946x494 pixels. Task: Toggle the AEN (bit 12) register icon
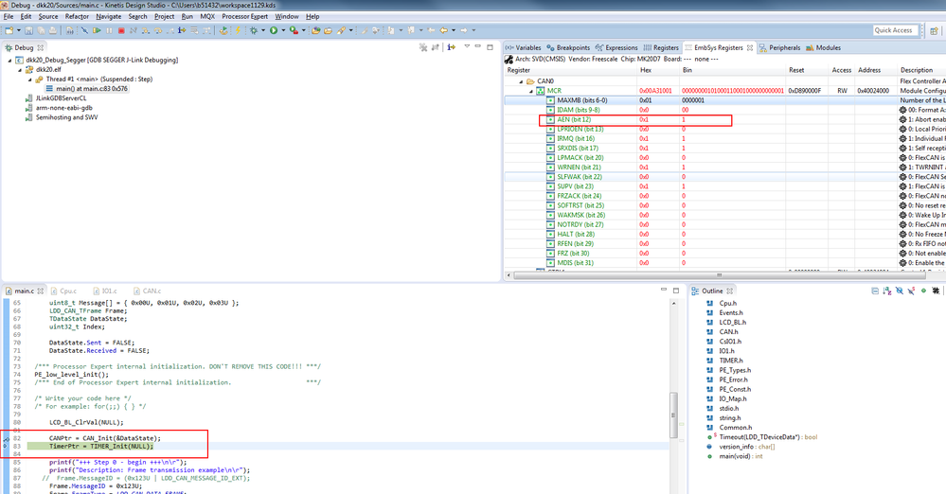tap(550, 119)
